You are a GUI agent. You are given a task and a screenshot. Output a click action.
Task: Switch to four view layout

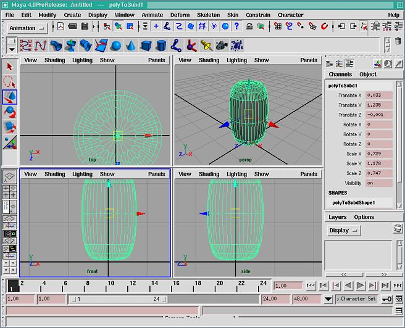click(x=9, y=192)
